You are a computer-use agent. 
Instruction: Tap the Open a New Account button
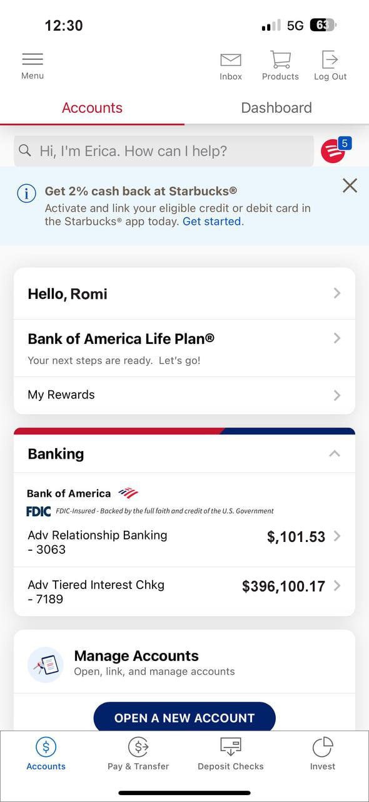[x=184, y=717]
